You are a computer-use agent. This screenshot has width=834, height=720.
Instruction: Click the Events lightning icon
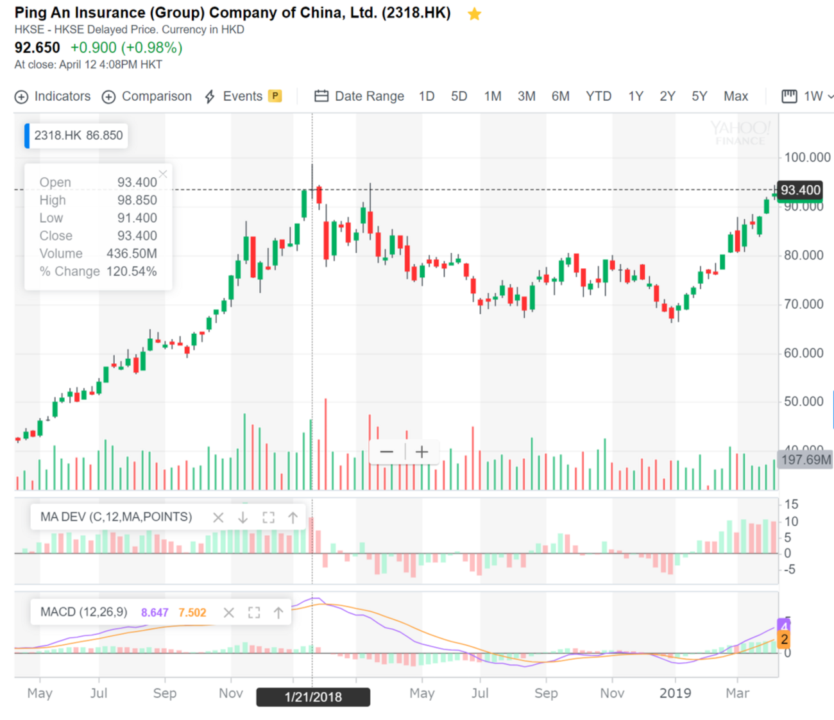[x=210, y=97]
